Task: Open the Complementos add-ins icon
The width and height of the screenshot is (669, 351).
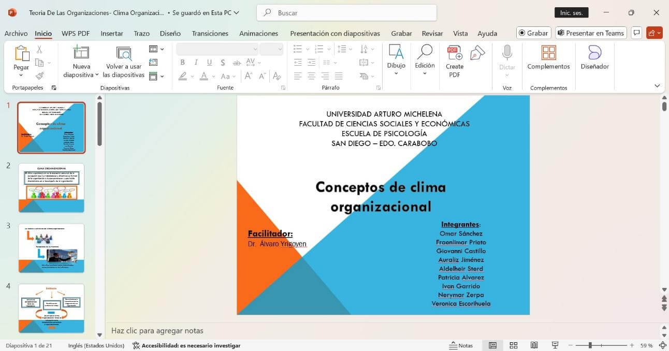Action: tap(548, 53)
